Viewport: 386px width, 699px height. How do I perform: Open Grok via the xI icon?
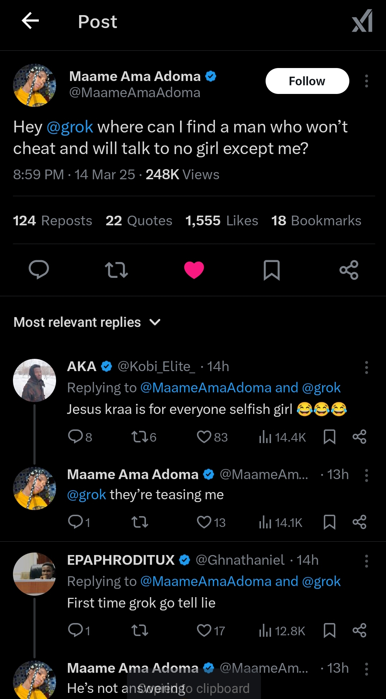tap(362, 21)
